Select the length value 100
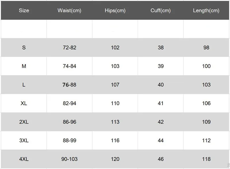The width and height of the screenshot is (230, 169). click(x=206, y=66)
